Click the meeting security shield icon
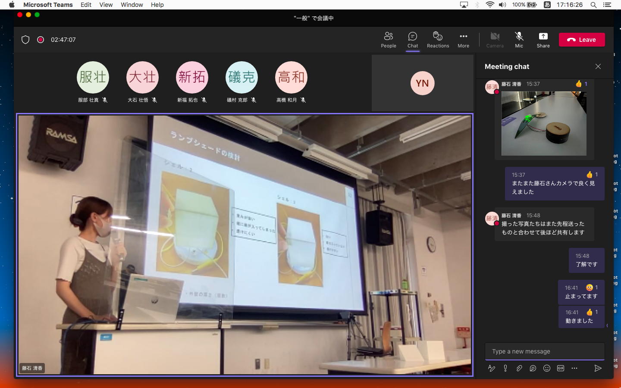 click(25, 40)
